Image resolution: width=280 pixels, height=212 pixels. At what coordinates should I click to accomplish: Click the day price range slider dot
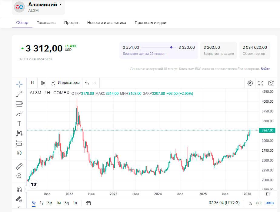point(171,47)
